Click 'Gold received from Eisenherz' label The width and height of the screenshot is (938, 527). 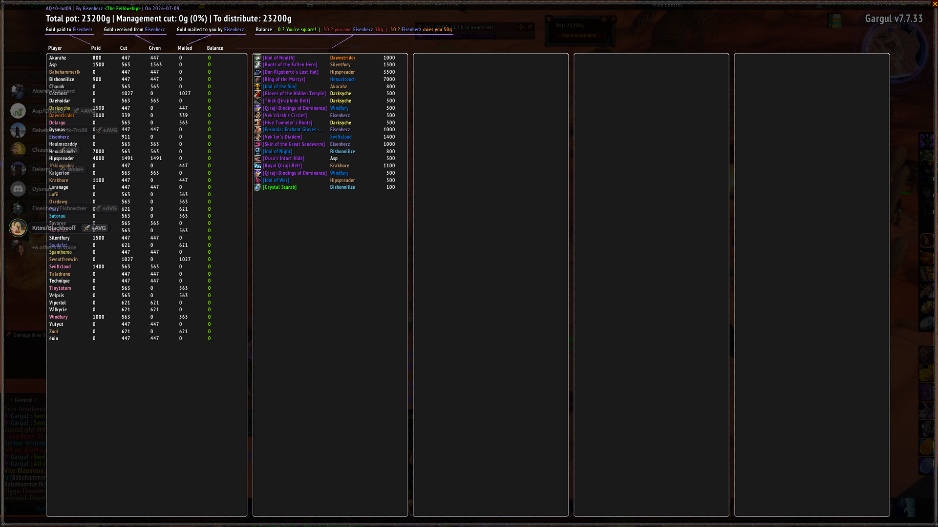[x=134, y=30]
